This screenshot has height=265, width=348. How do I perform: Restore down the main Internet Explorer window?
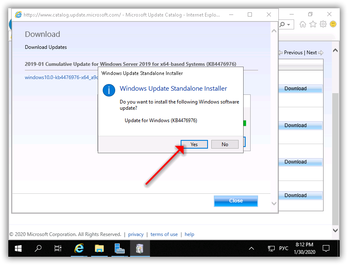(x=310, y=14)
